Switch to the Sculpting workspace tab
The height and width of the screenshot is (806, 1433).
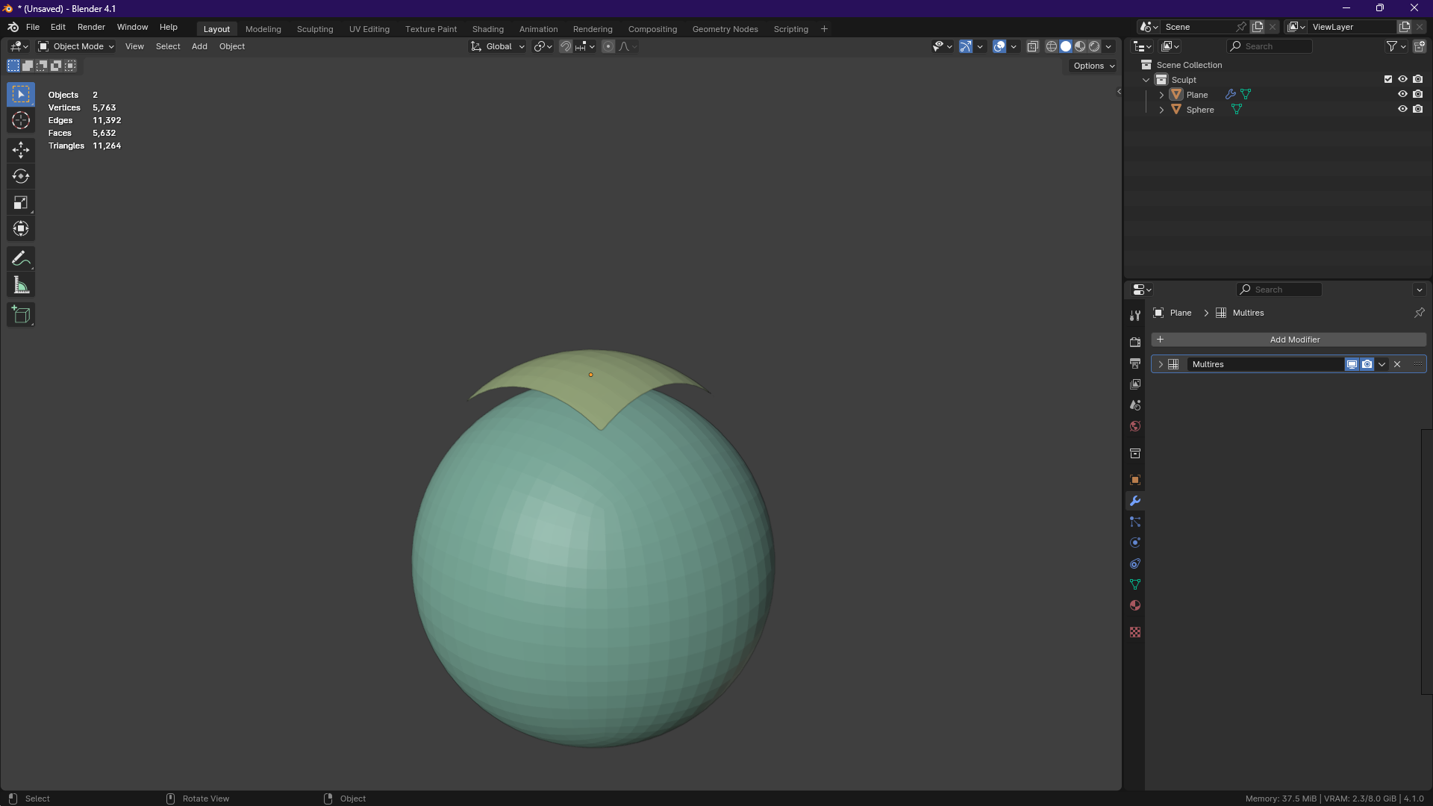[x=315, y=29]
